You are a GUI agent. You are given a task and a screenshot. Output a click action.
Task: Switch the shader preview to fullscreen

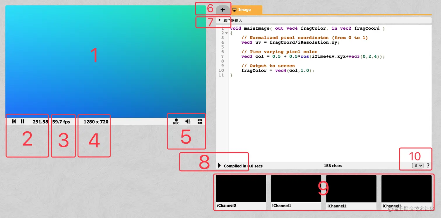[x=200, y=121]
